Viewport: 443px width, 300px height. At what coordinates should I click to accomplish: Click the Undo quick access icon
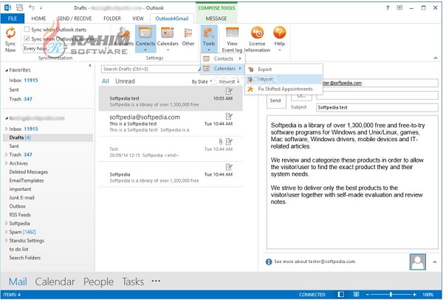click(x=31, y=7)
